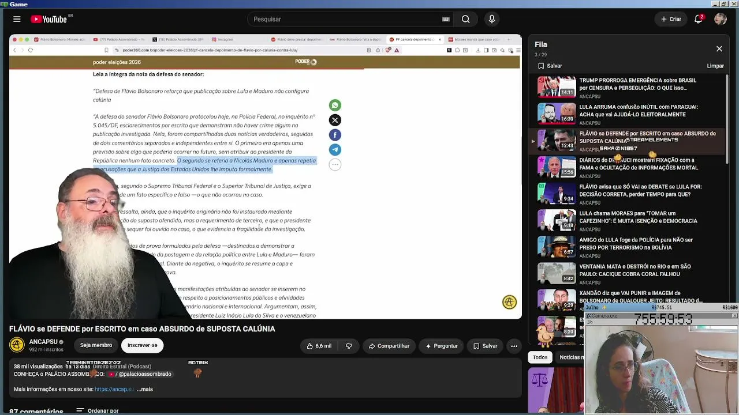Click the Facebook share icon in the article
The height and width of the screenshot is (415, 739).
[335, 135]
